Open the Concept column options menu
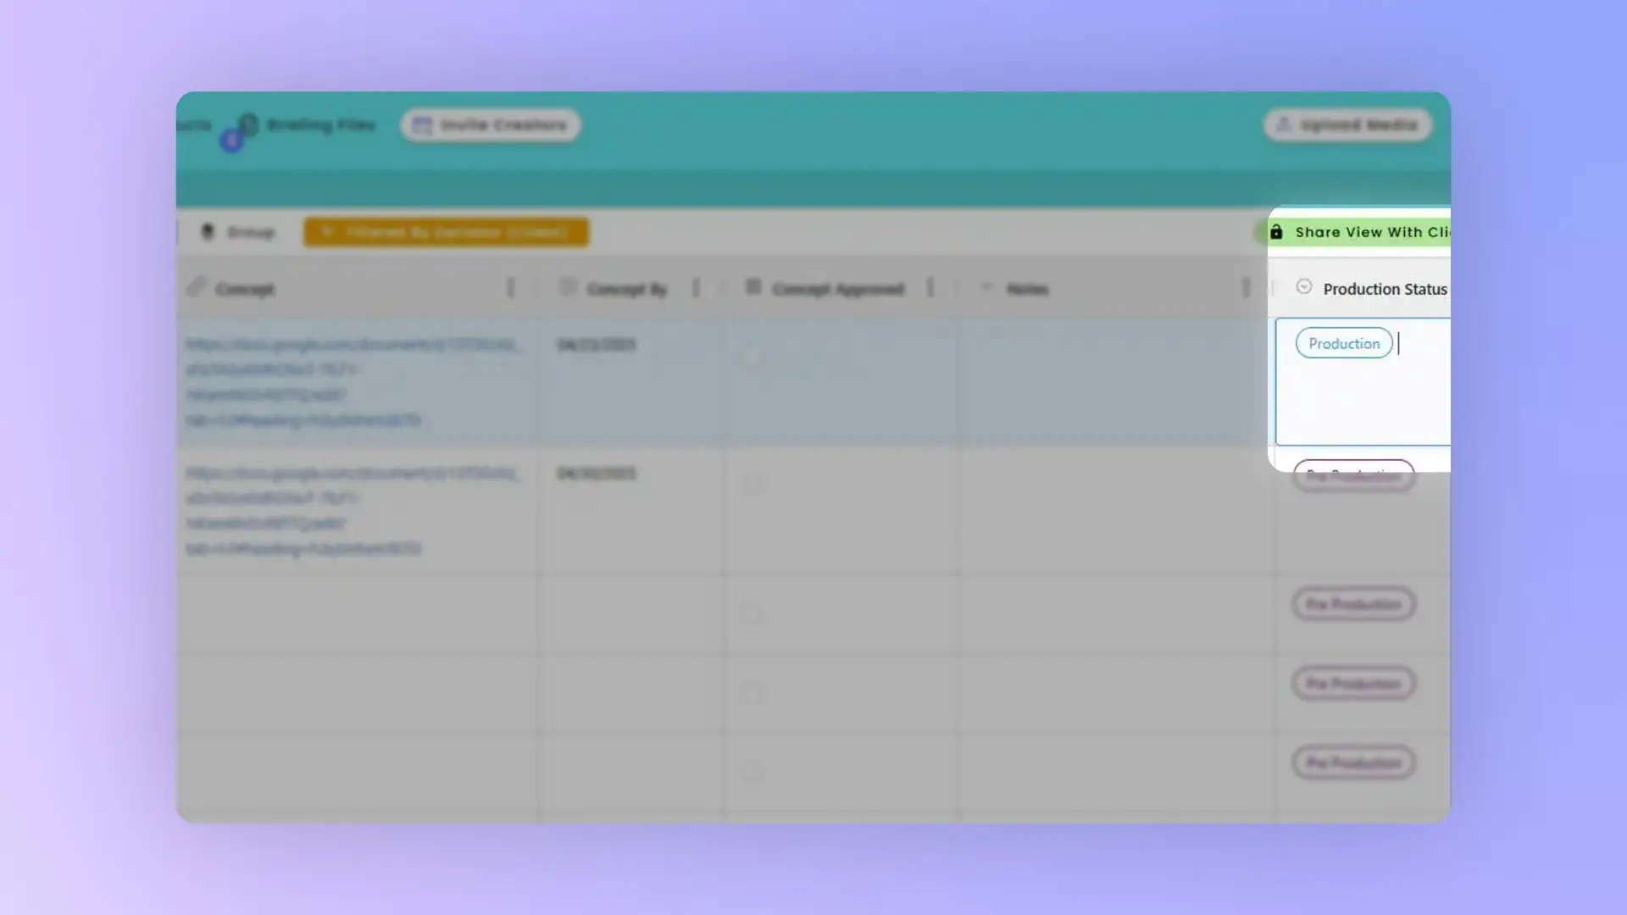This screenshot has height=915, width=1627. [x=511, y=288]
